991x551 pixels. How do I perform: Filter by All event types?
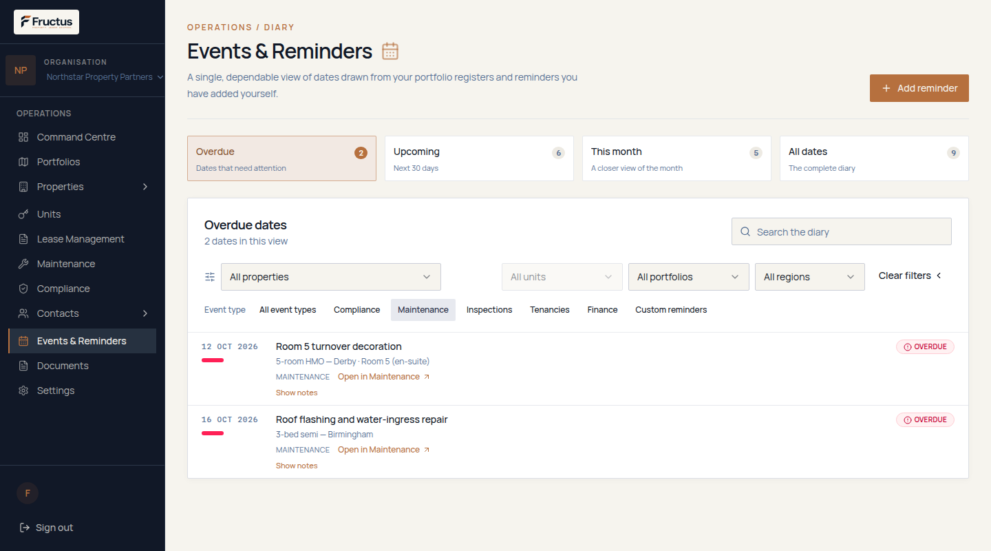(x=288, y=310)
